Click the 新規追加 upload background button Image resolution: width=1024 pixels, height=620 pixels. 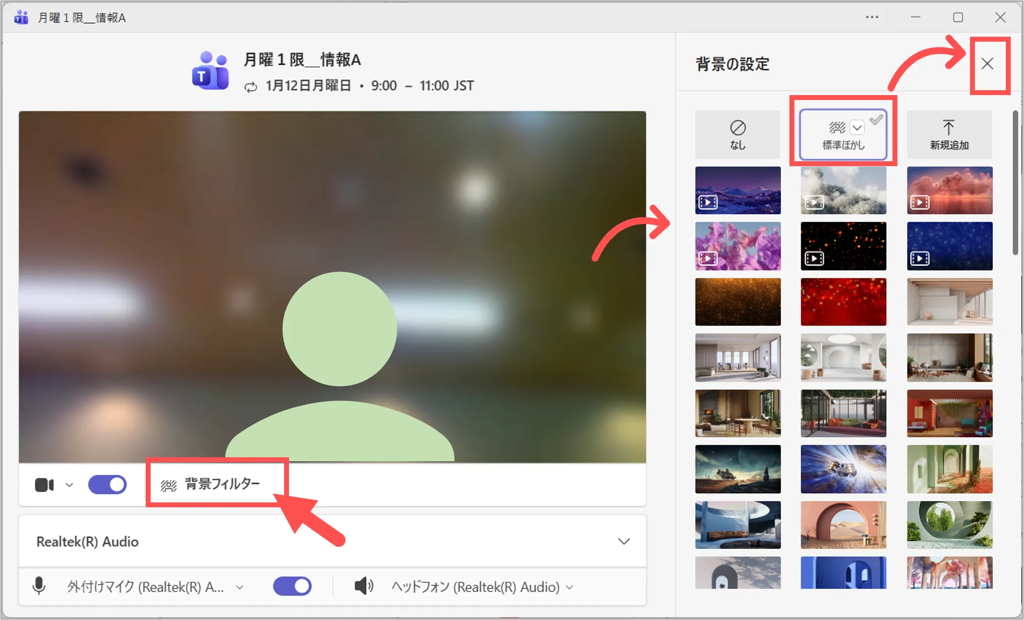(949, 134)
